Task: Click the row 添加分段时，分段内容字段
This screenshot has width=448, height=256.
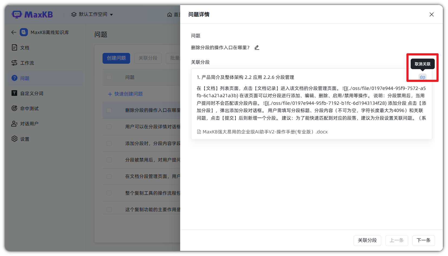Action: [x=141, y=144]
